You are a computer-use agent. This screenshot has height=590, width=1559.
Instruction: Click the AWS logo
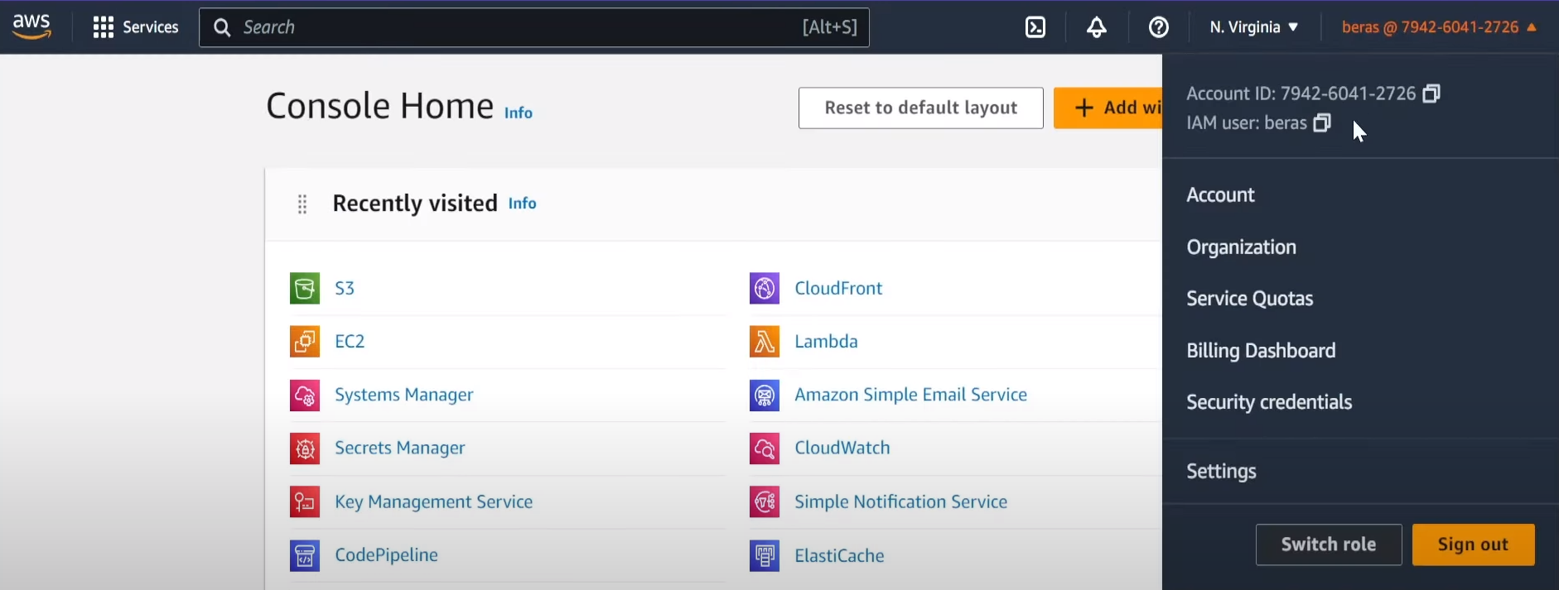tap(32, 26)
